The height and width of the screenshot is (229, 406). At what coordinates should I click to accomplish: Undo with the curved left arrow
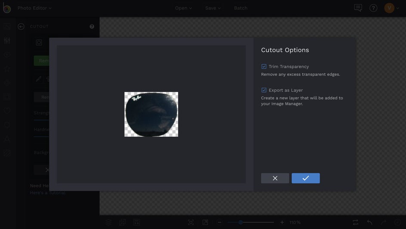point(369,222)
